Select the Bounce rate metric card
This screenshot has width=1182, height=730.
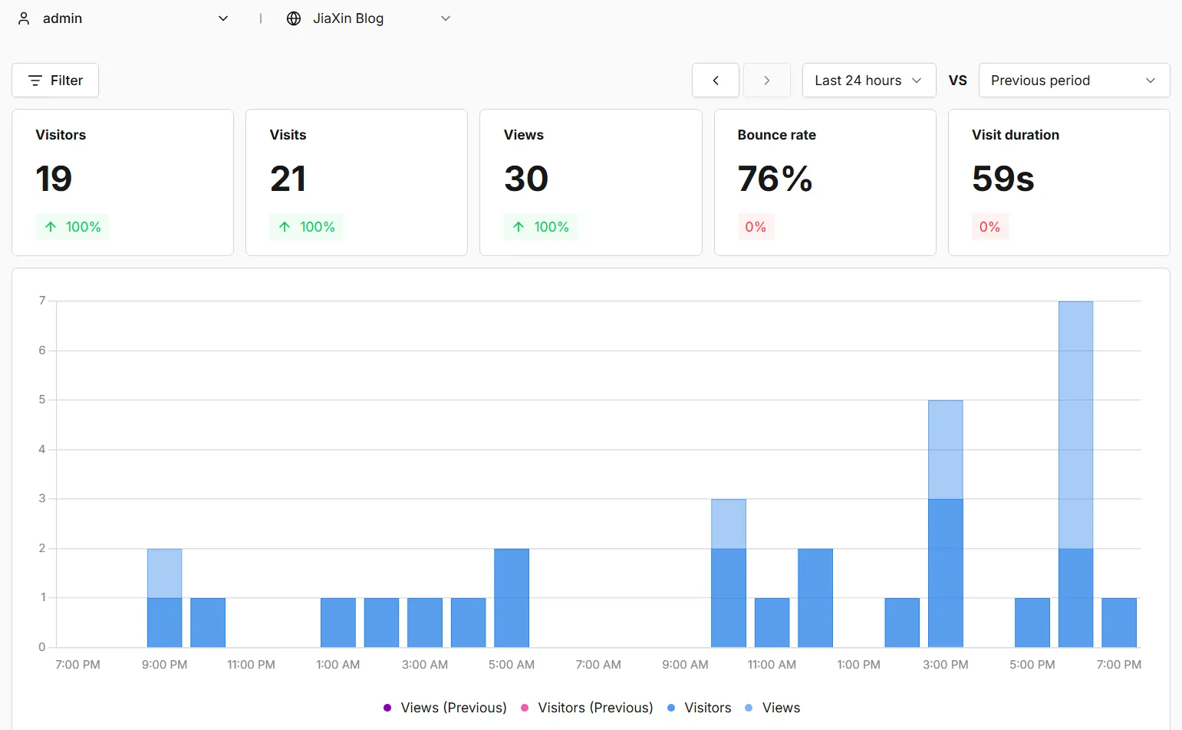point(825,182)
